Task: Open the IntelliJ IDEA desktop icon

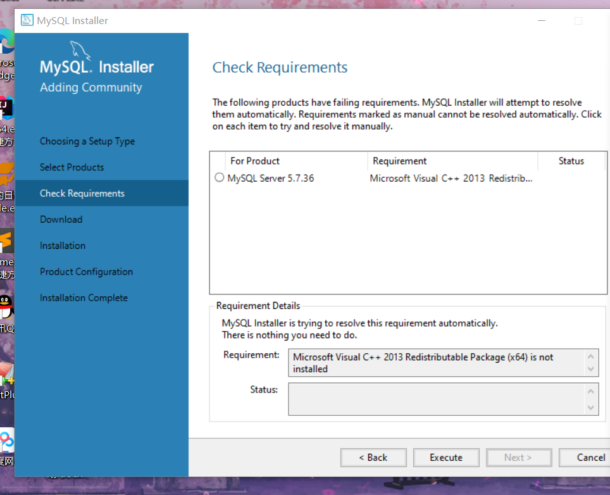Action: coord(6,108)
